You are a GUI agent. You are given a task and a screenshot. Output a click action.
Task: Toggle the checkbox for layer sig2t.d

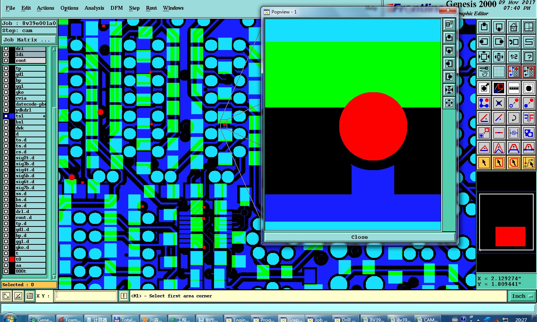[6, 158]
